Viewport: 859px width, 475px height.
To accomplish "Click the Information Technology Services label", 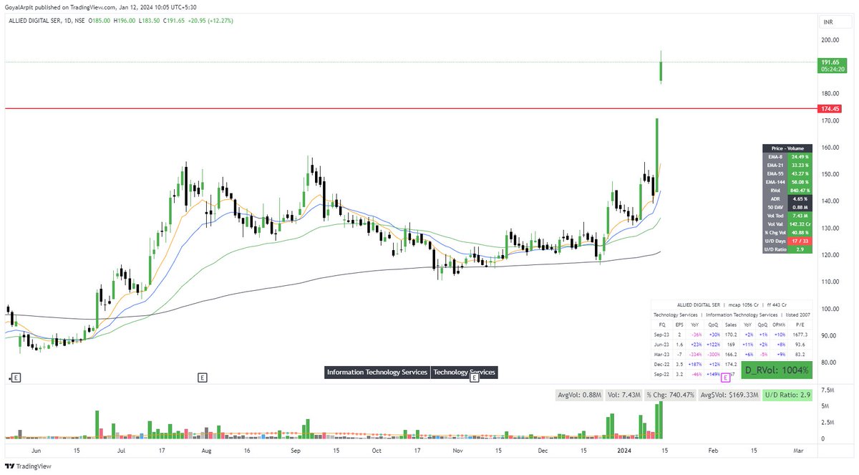I will (377, 373).
